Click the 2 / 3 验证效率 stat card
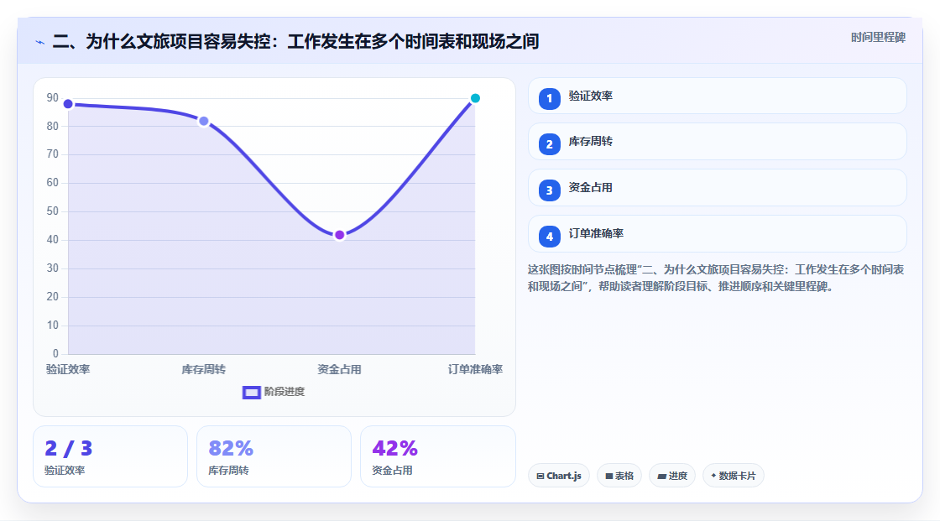 point(110,456)
